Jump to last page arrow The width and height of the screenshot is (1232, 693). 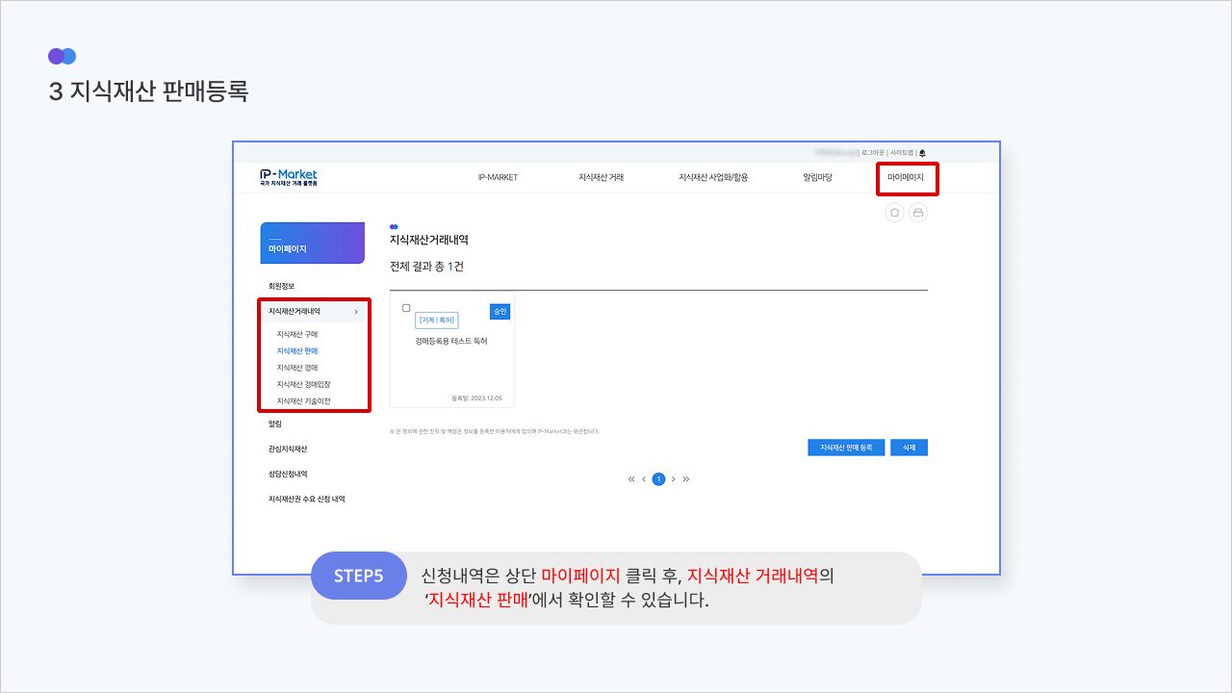tap(686, 479)
